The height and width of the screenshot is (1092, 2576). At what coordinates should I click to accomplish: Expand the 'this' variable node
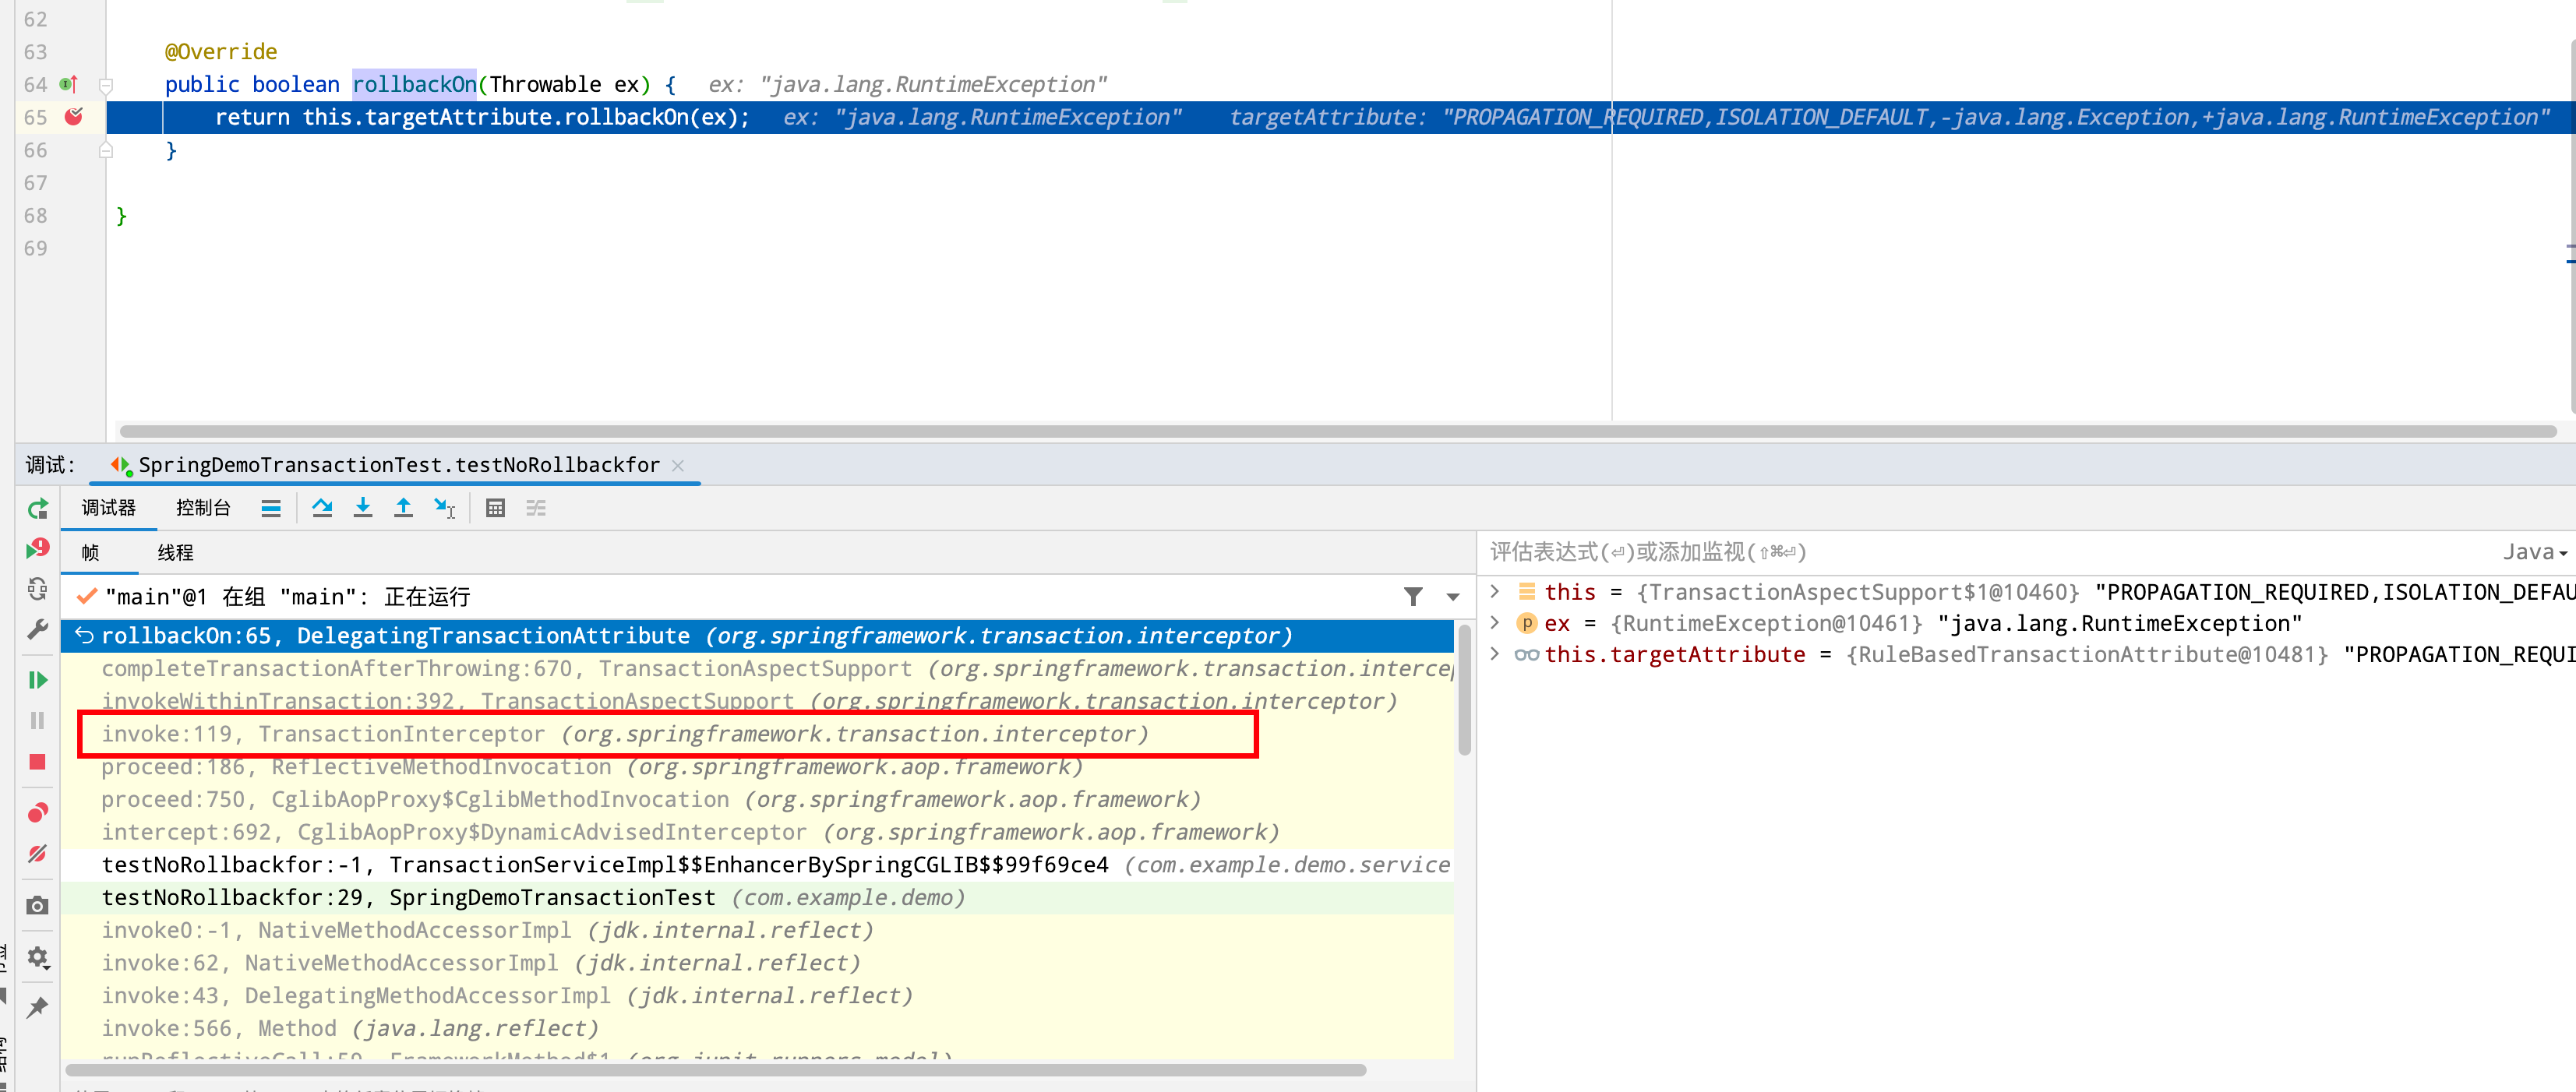(1495, 592)
